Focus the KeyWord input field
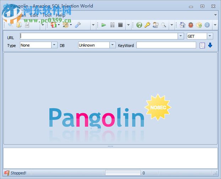This screenshot has height=179, width=221. (x=166, y=45)
